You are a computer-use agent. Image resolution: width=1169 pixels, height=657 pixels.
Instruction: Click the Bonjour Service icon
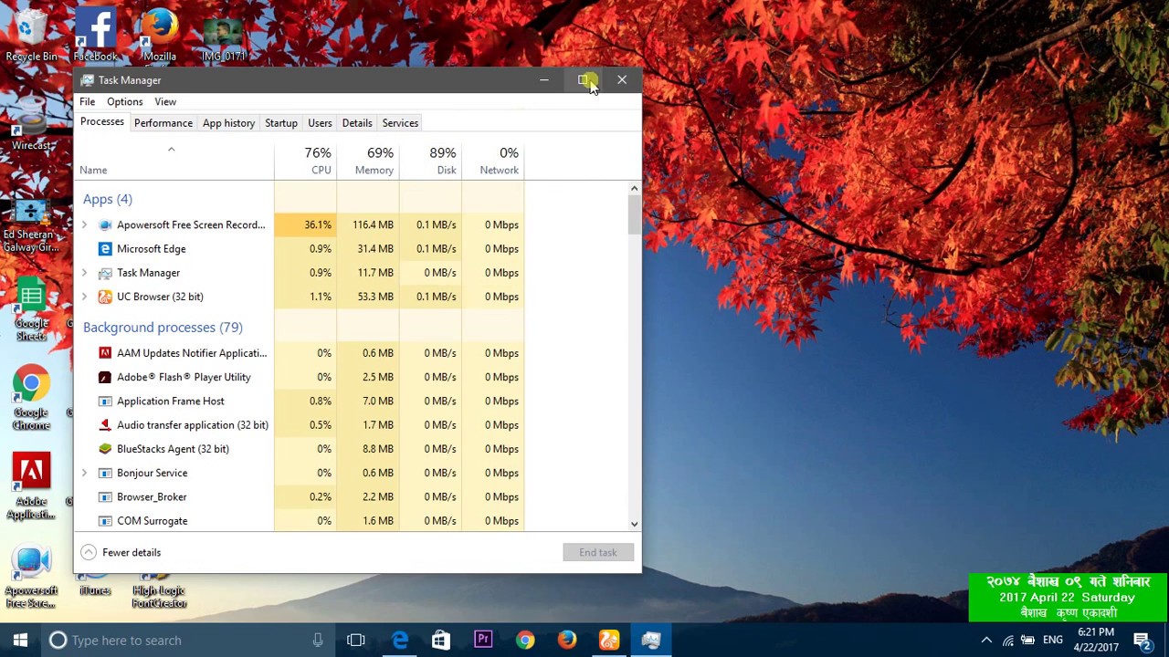tap(105, 473)
